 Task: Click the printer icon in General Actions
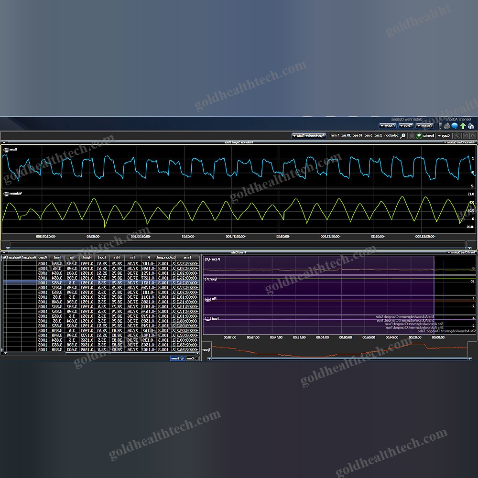point(447,126)
